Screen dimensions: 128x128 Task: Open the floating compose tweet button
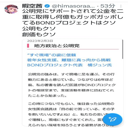113,120
